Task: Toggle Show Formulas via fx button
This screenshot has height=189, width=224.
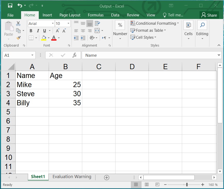Action: point(75,55)
